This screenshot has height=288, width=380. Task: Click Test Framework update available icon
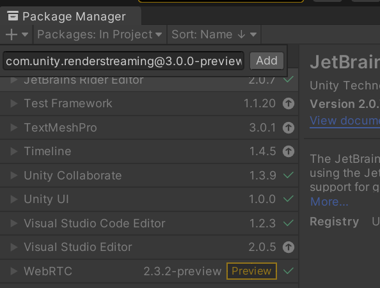point(289,103)
